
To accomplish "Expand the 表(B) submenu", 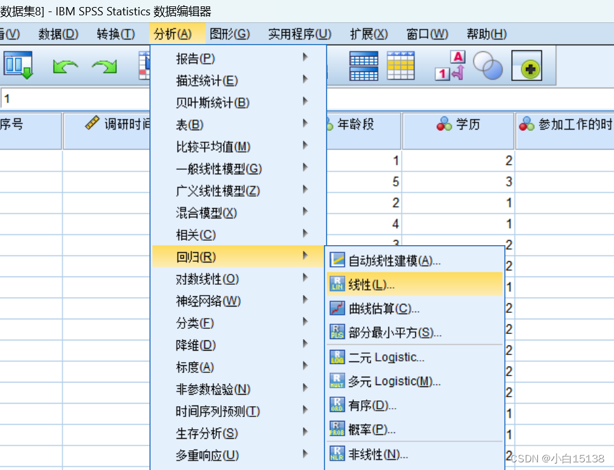I will (238, 125).
